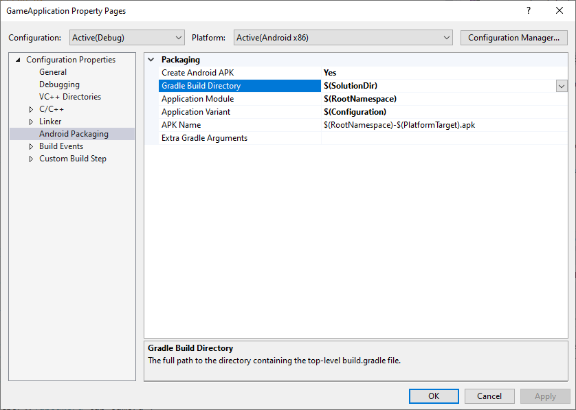The width and height of the screenshot is (576, 410).
Task: Collapse the Packaging section chevron
Action: click(x=151, y=60)
